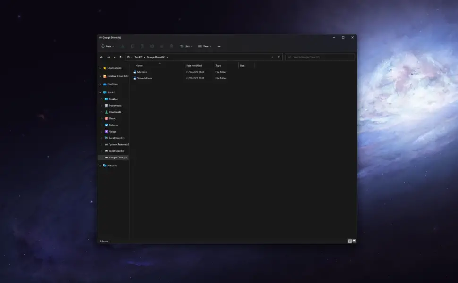Image resolution: width=458 pixels, height=283 pixels.
Task: Open Creative Cloud Files in sidebar
Action: (x=118, y=76)
